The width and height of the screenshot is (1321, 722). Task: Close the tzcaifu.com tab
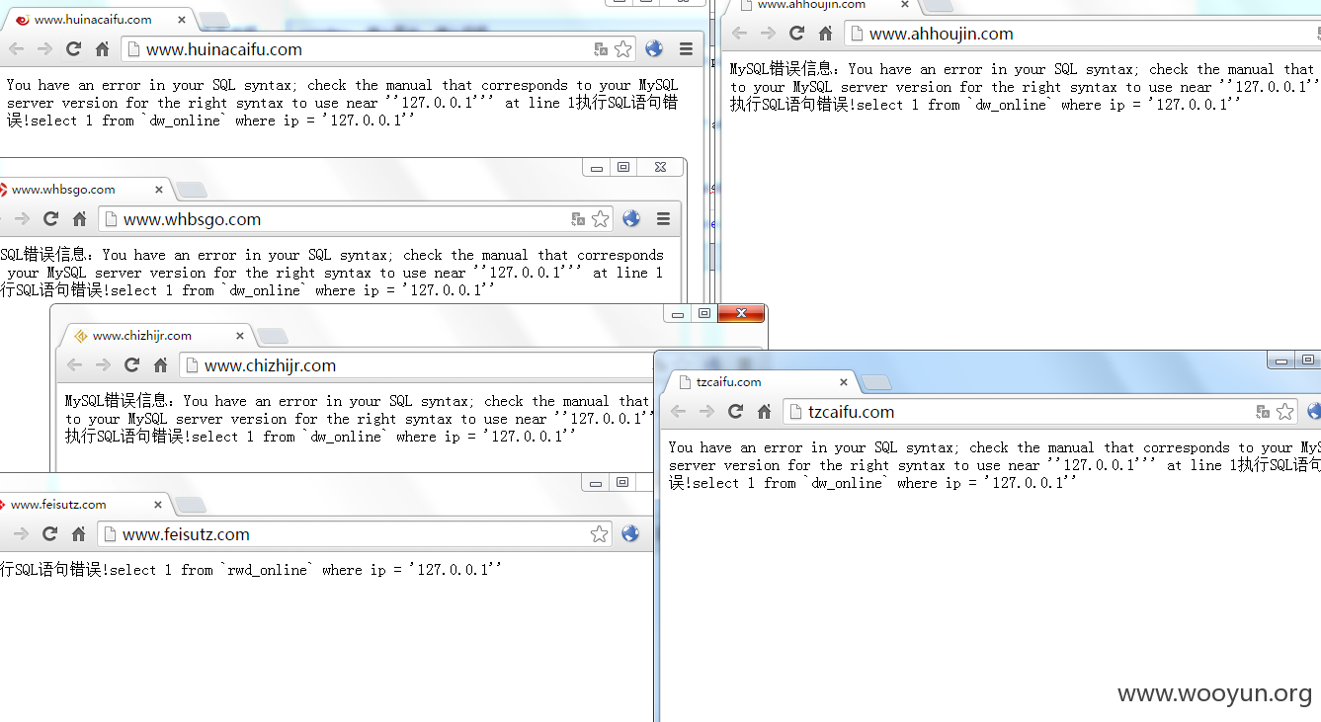click(844, 382)
